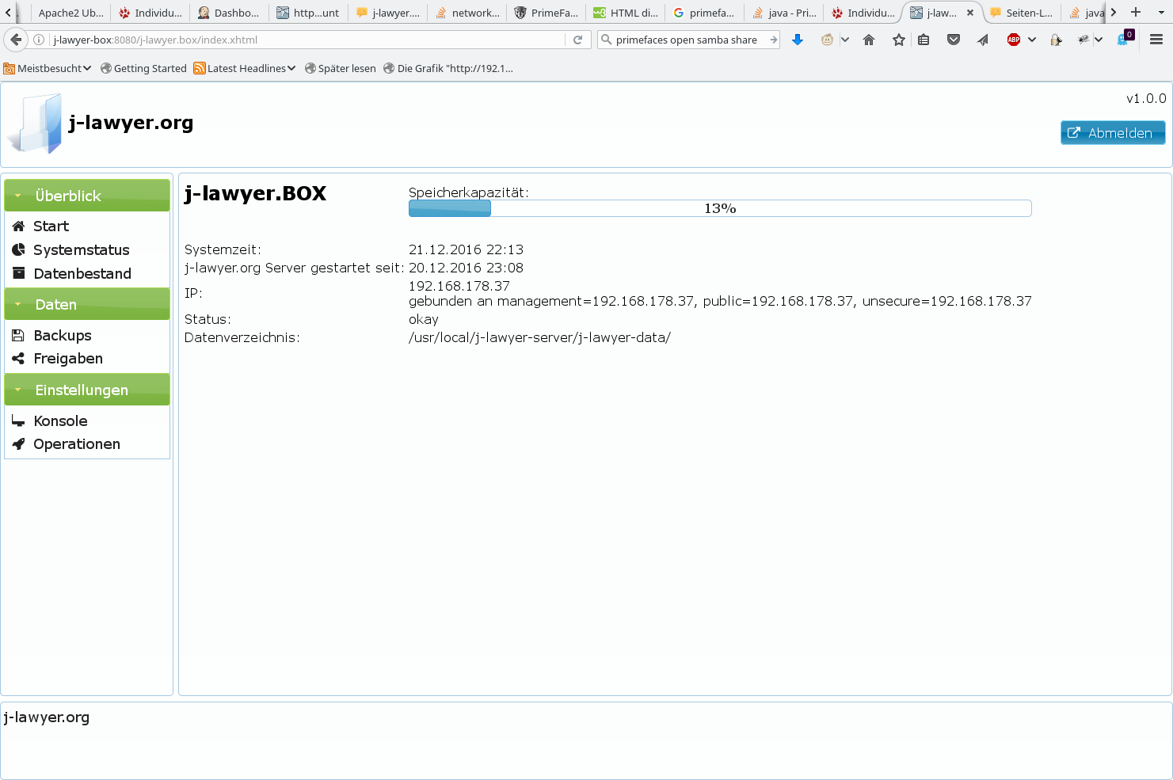Click the paper plane send icon
This screenshot has height=780, width=1173.
point(983,40)
